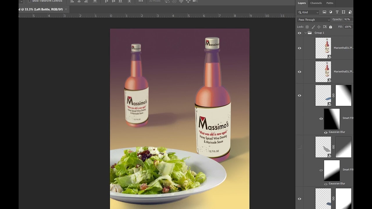Select blue shadow layer thumbnail
This screenshot has height=209, width=372.
tap(323, 96)
